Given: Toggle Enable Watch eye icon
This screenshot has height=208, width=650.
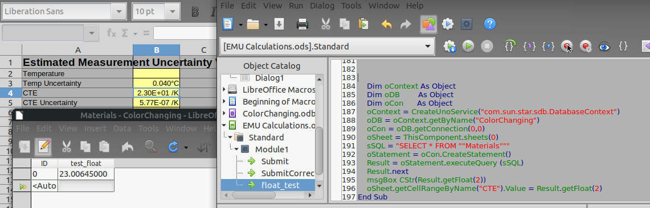Looking at the screenshot, I should click(604, 46).
